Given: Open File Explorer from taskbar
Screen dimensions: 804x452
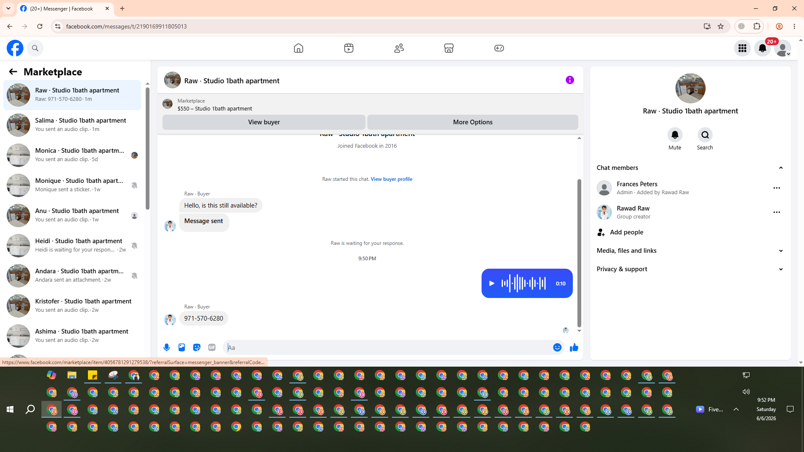Looking at the screenshot, I should click(72, 375).
